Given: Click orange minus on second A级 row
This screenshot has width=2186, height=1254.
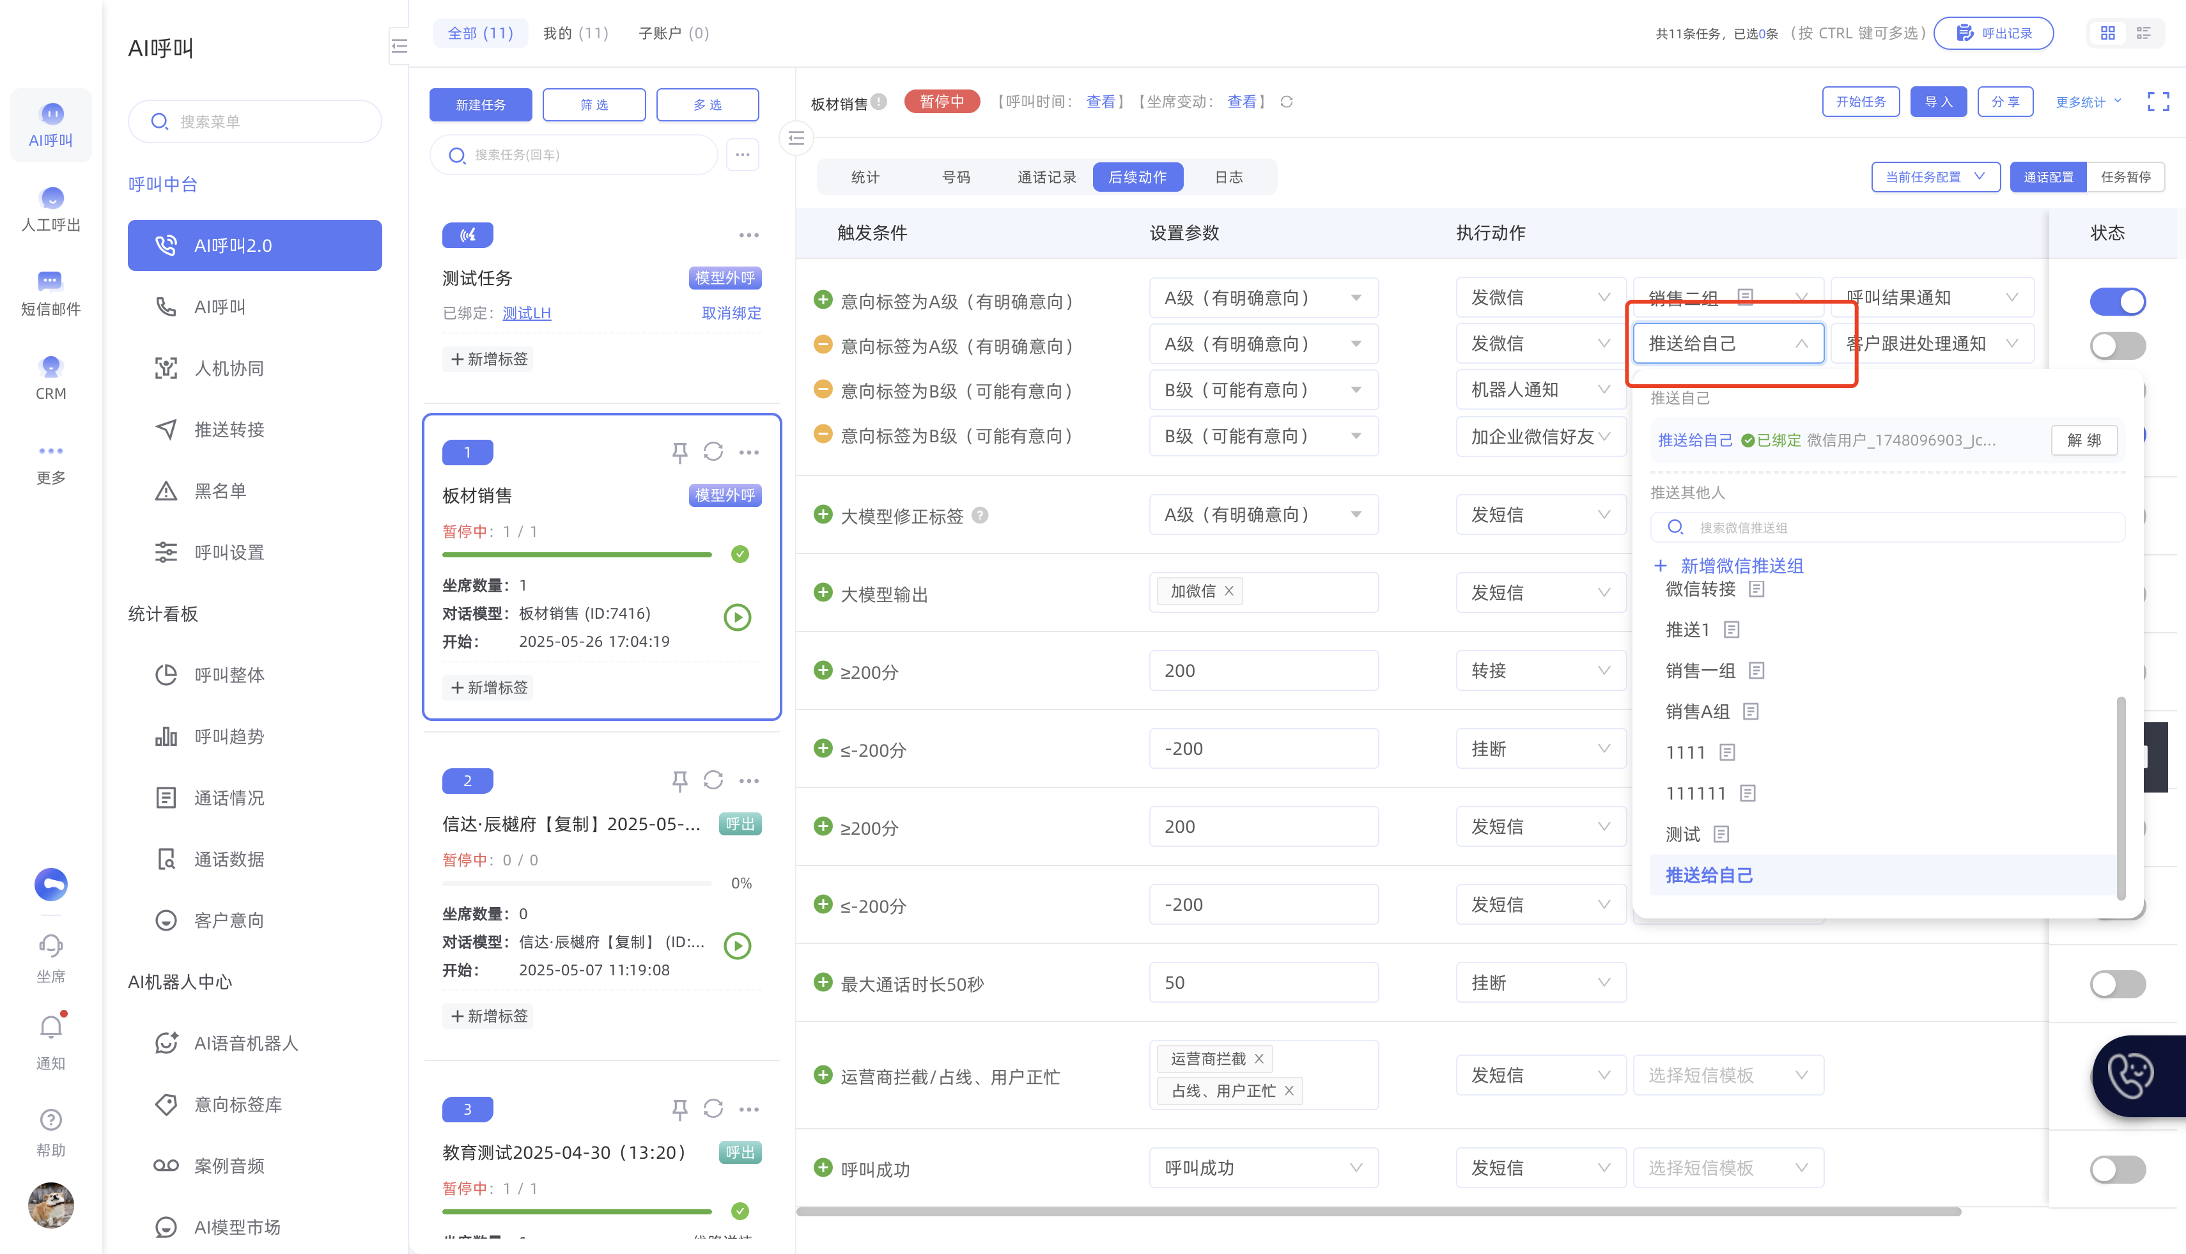Looking at the screenshot, I should (823, 345).
